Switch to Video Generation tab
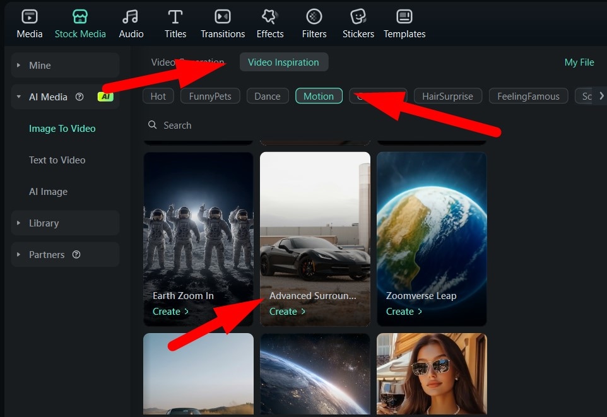The image size is (607, 417). (188, 62)
